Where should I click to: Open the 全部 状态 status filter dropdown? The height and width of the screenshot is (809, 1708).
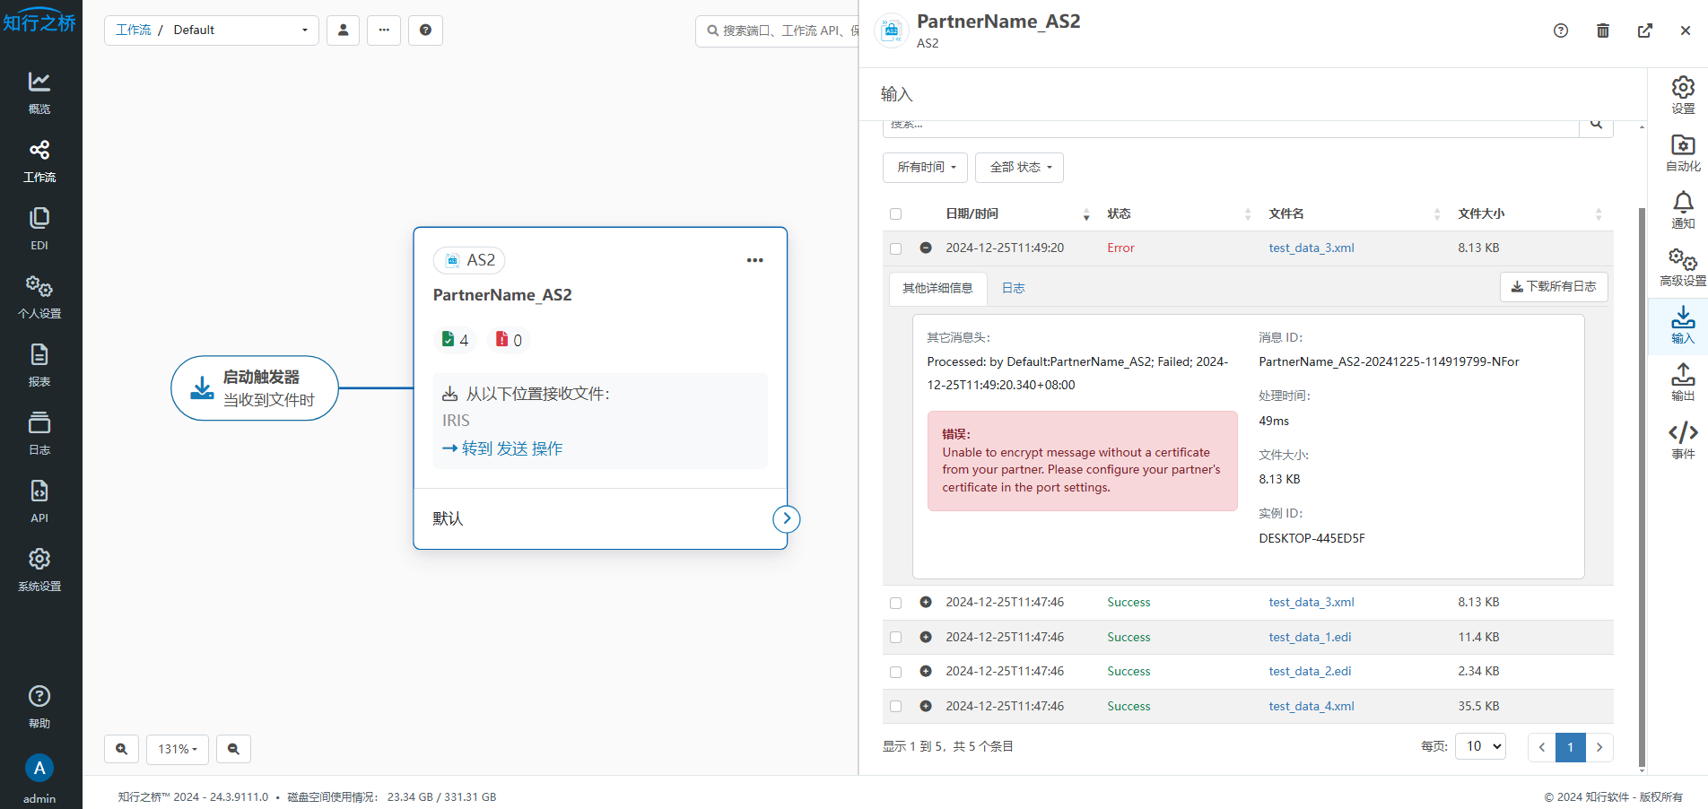1019,168
